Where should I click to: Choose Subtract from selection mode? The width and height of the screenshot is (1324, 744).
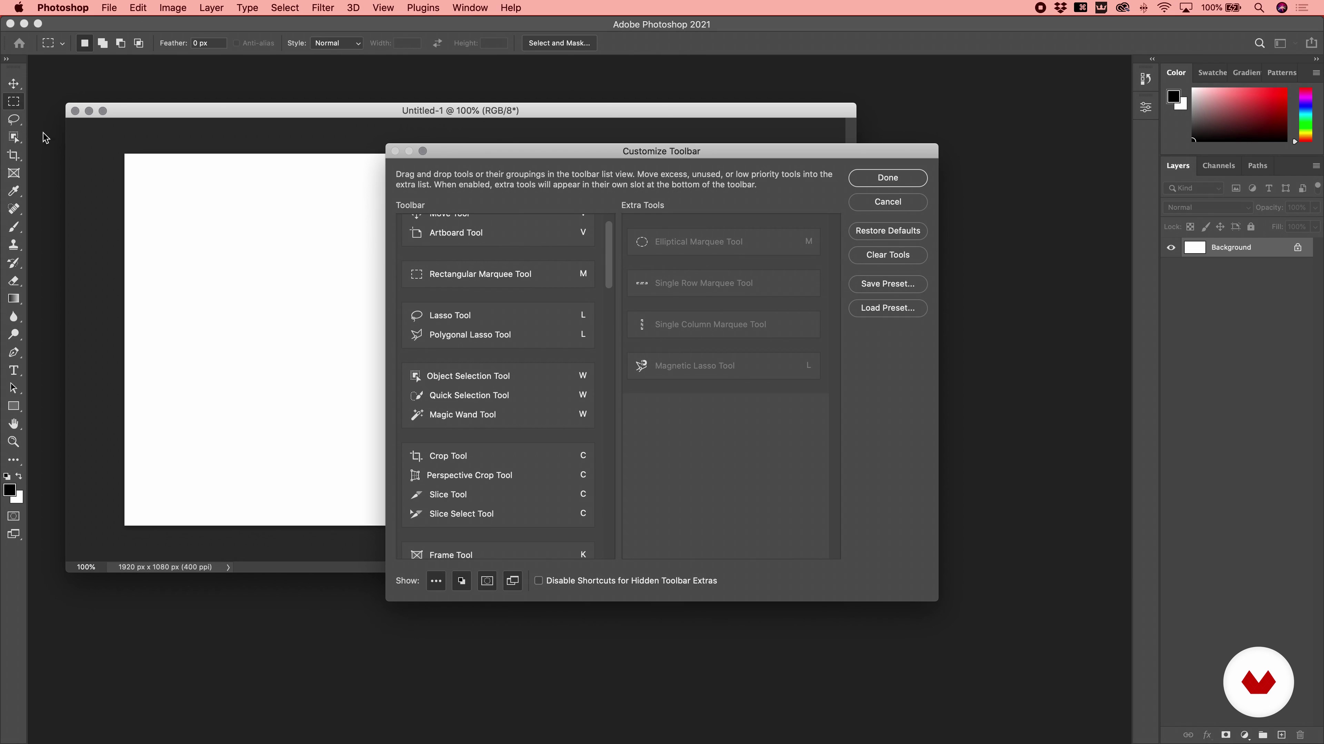pos(121,43)
